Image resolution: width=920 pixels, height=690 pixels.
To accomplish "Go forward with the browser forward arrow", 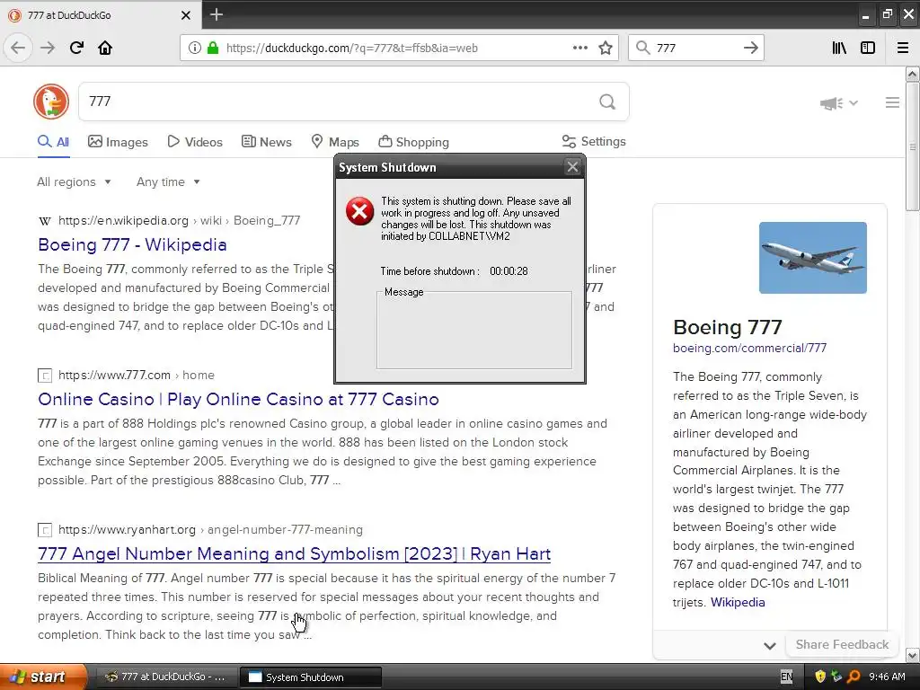I will point(48,48).
